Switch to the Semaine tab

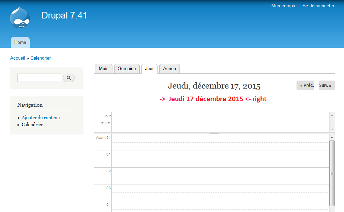(x=127, y=69)
